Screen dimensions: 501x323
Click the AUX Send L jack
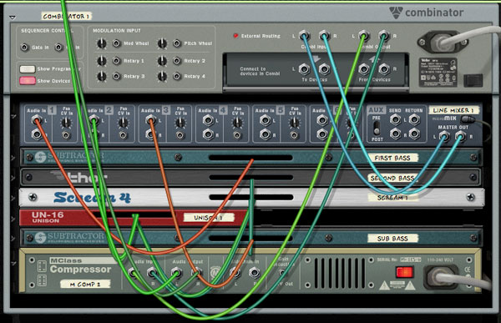(395, 119)
